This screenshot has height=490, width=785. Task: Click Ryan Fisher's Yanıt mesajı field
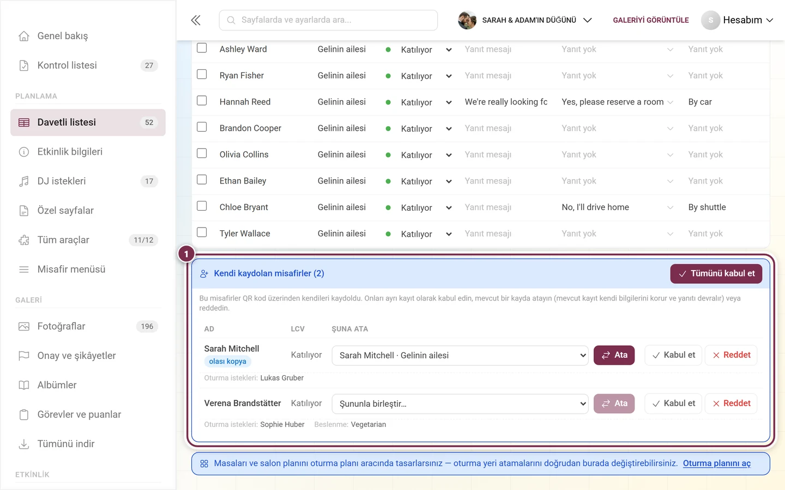pos(506,76)
